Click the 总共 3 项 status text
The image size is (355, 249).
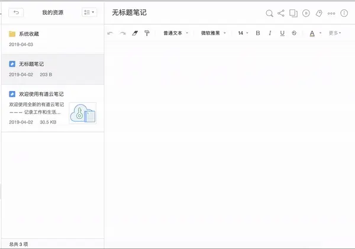(x=18, y=244)
